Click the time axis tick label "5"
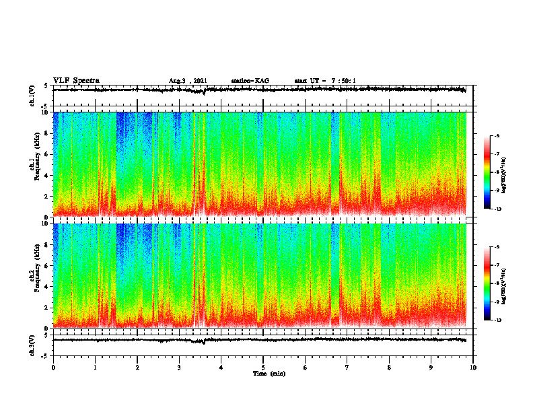Viewport: 533px width, 412px height. [263, 368]
